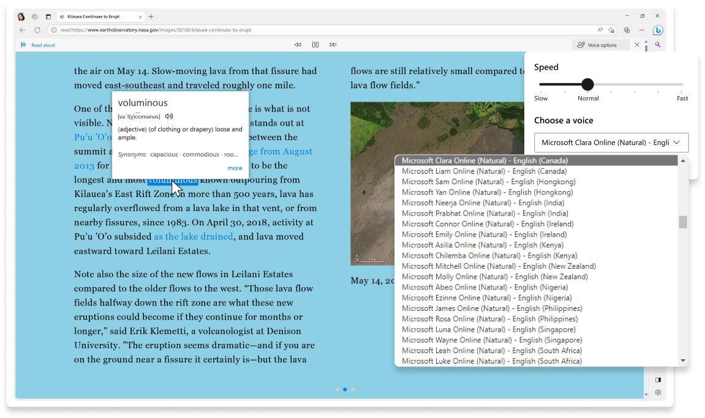Pause the read aloud playback
705x418 pixels.
point(315,45)
